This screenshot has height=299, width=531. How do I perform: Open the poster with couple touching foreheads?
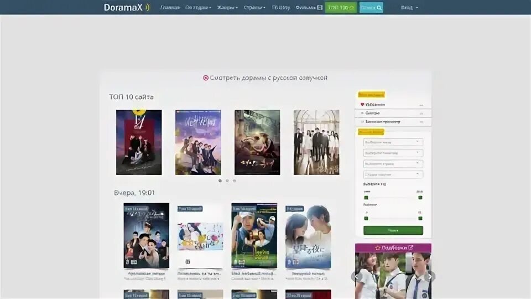click(308, 236)
